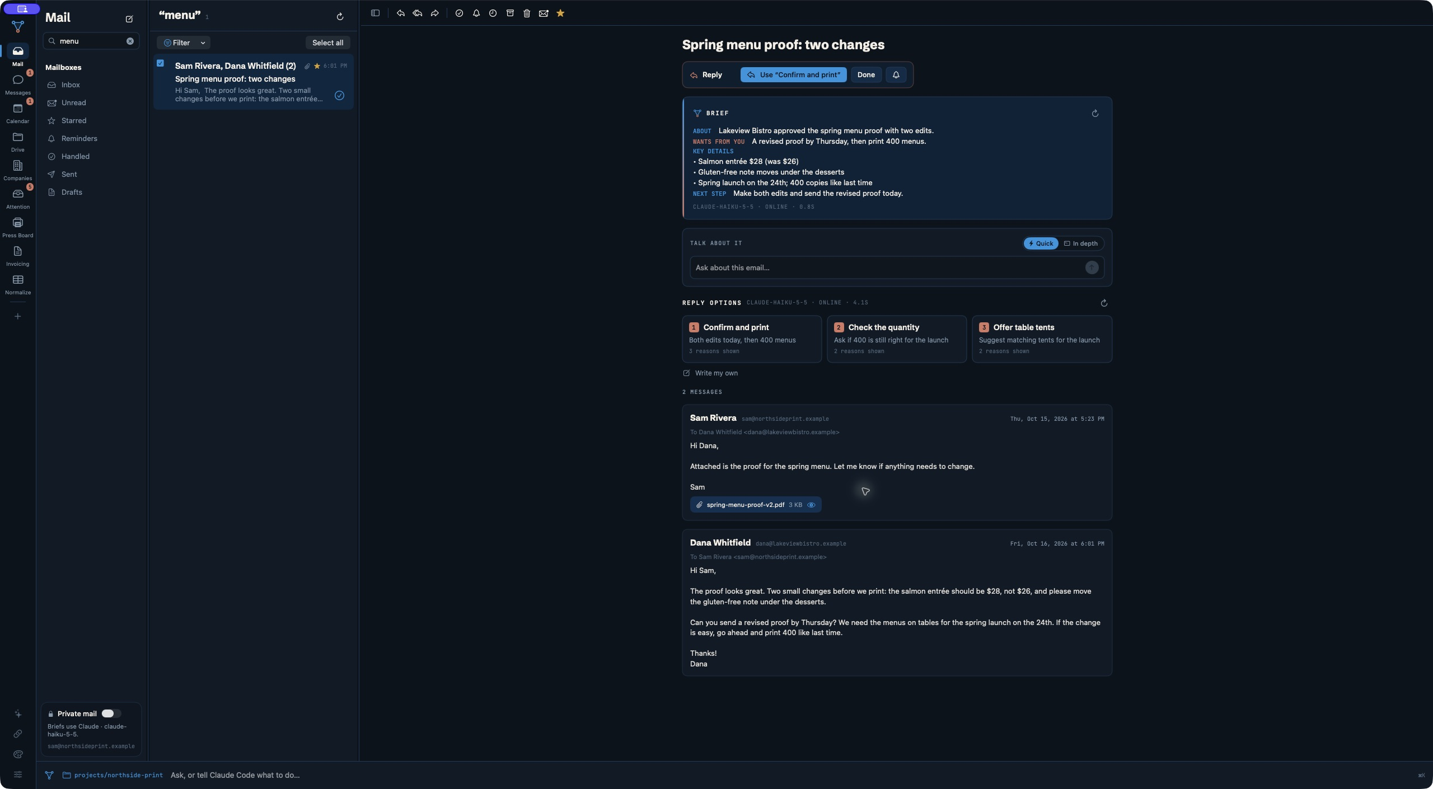Click the reply arrow in toolbar

401,13
